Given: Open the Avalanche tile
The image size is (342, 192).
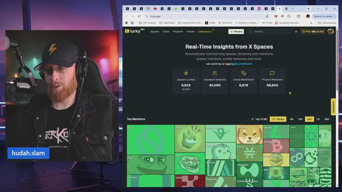Looking at the screenshot, I should pos(221,182).
